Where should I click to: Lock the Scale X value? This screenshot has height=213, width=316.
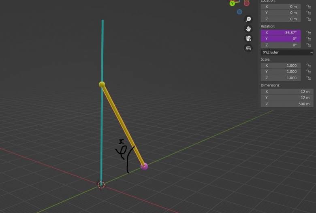[x=309, y=65]
